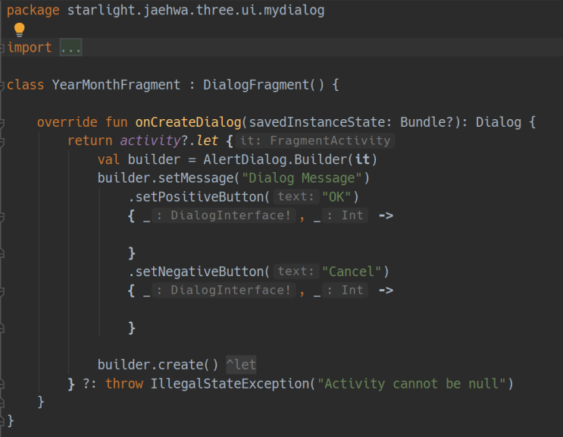Collapse the onCreateDialog function fold marker
The image size is (563, 437).
click(x=3, y=122)
